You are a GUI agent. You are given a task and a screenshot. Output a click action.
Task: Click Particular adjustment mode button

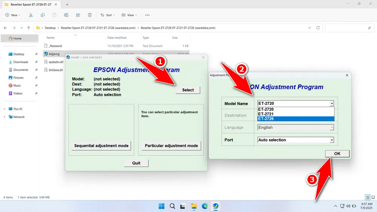pos(171,146)
